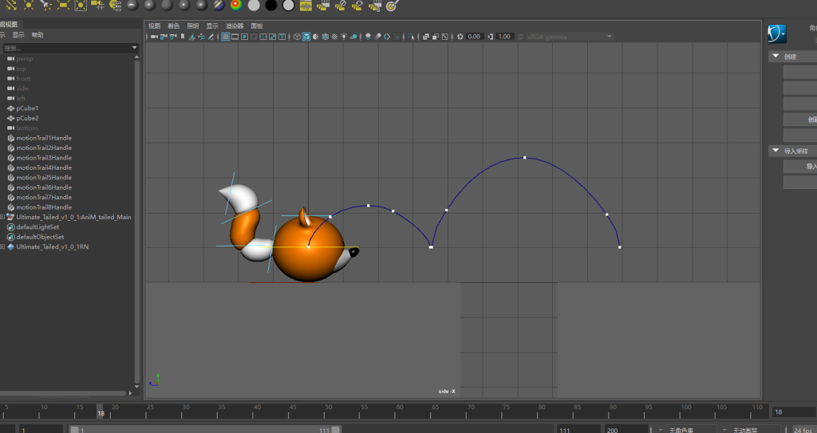
Task: Click the white sphere shelf icon
Action: 254,6
